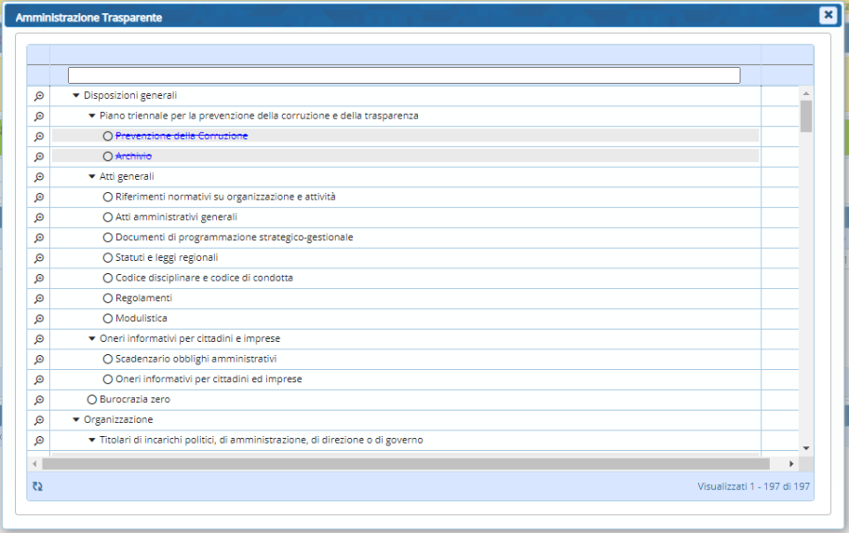This screenshot has width=849, height=533.
Task: Collapse the Disposizioni generali tree node
Action: coord(76,96)
